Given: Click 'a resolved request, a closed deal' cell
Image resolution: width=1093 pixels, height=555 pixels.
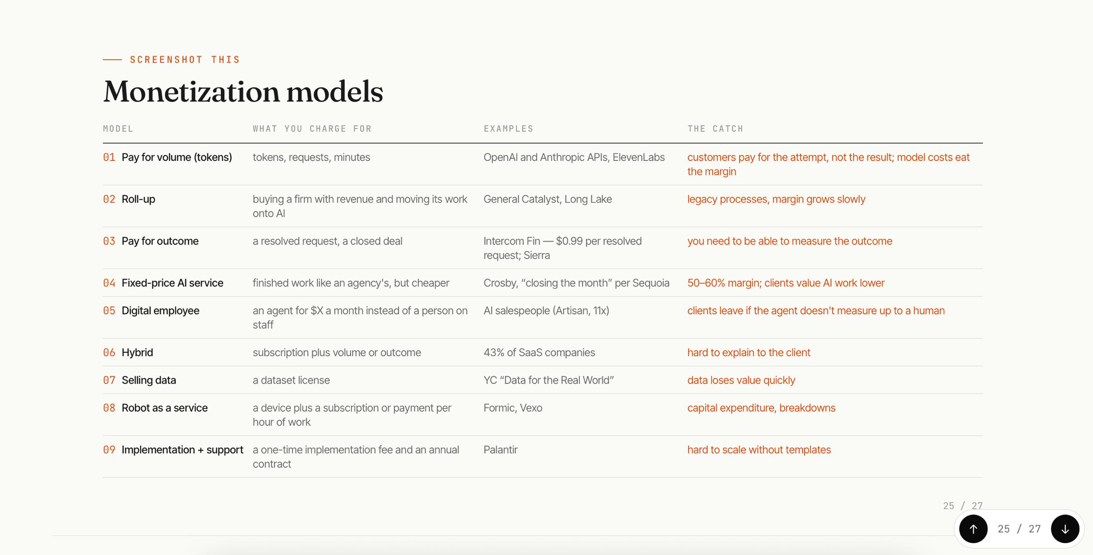Looking at the screenshot, I should (x=327, y=241).
